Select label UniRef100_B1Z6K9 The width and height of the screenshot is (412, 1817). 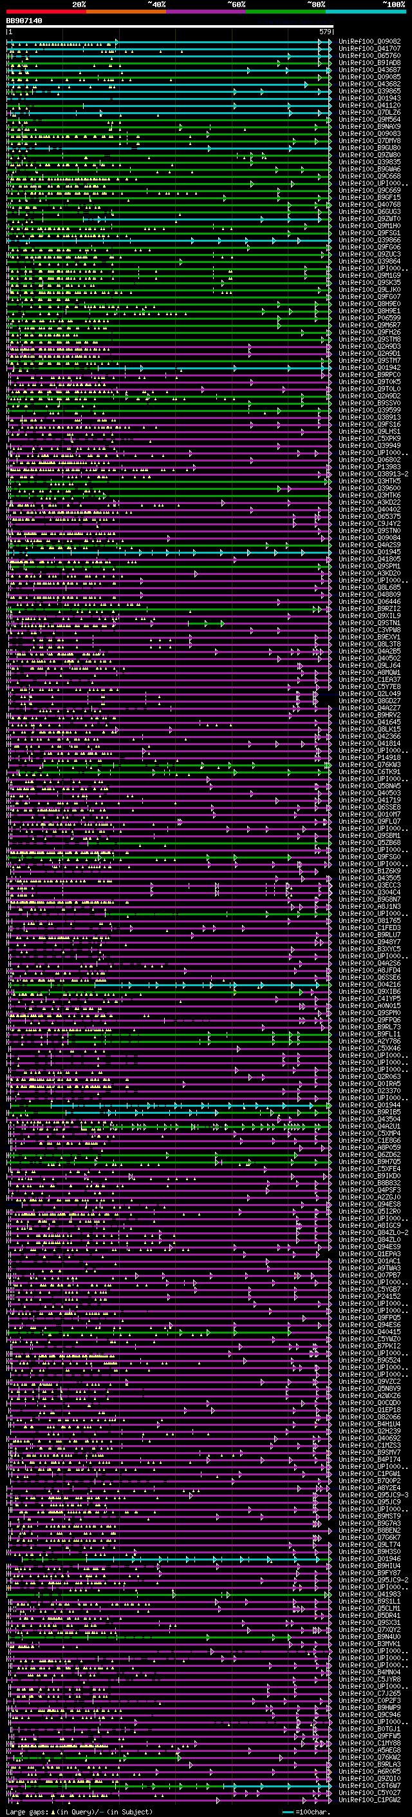click(x=370, y=871)
